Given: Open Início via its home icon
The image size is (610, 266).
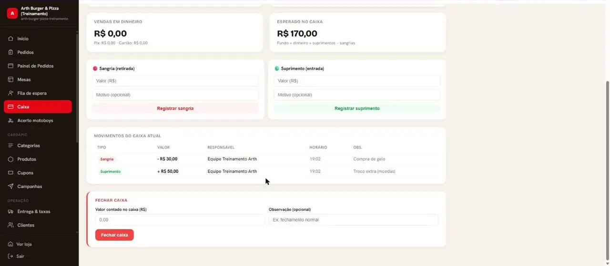Looking at the screenshot, I should pos(10,39).
